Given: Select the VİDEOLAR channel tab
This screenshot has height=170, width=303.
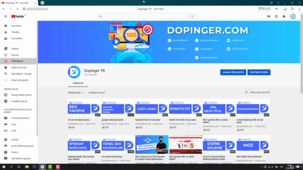Looking at the screenshot, I should click(x=78, y=83).
